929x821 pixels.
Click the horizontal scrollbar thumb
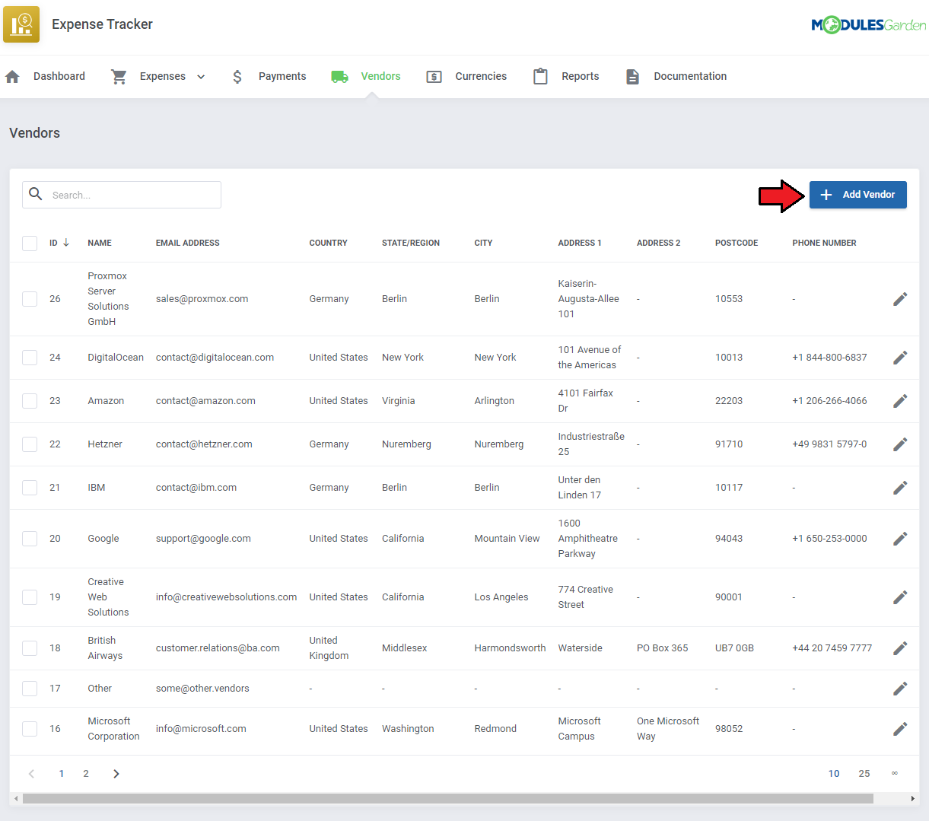tap(448, 799)
